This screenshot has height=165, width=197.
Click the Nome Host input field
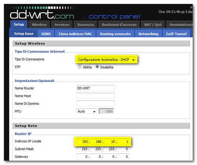(95, 96)
